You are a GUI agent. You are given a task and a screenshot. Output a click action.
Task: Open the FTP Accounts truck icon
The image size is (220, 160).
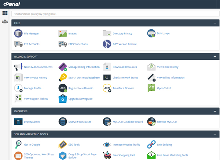coord(18,44)
